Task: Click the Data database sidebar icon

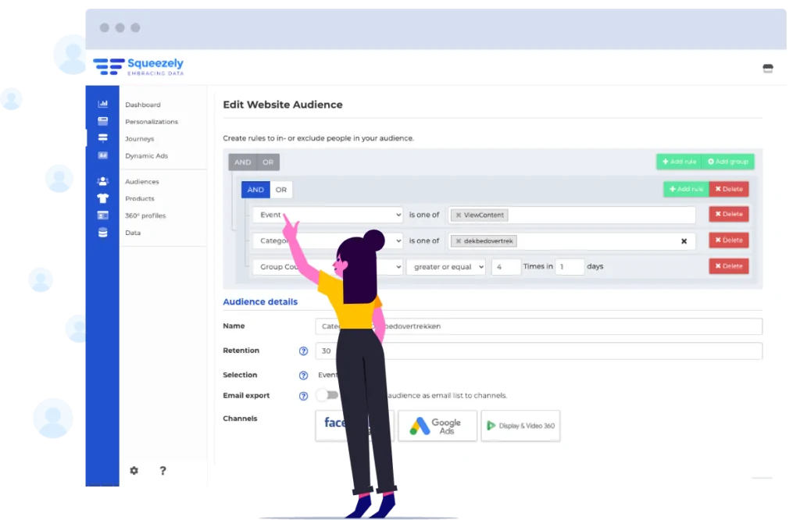Action: (102, 233)
